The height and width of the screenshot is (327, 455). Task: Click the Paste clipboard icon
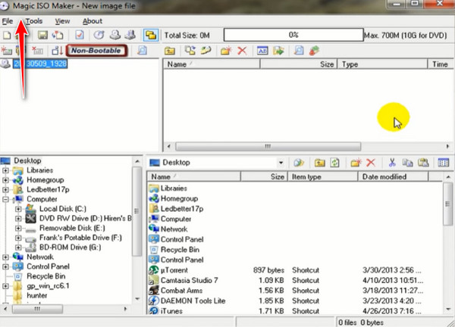pos(423,163)
